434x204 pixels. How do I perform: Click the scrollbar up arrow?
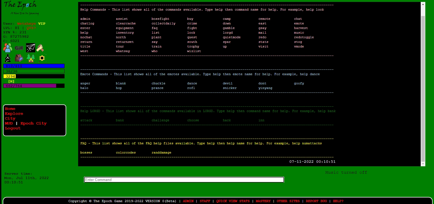click(423, 4)
